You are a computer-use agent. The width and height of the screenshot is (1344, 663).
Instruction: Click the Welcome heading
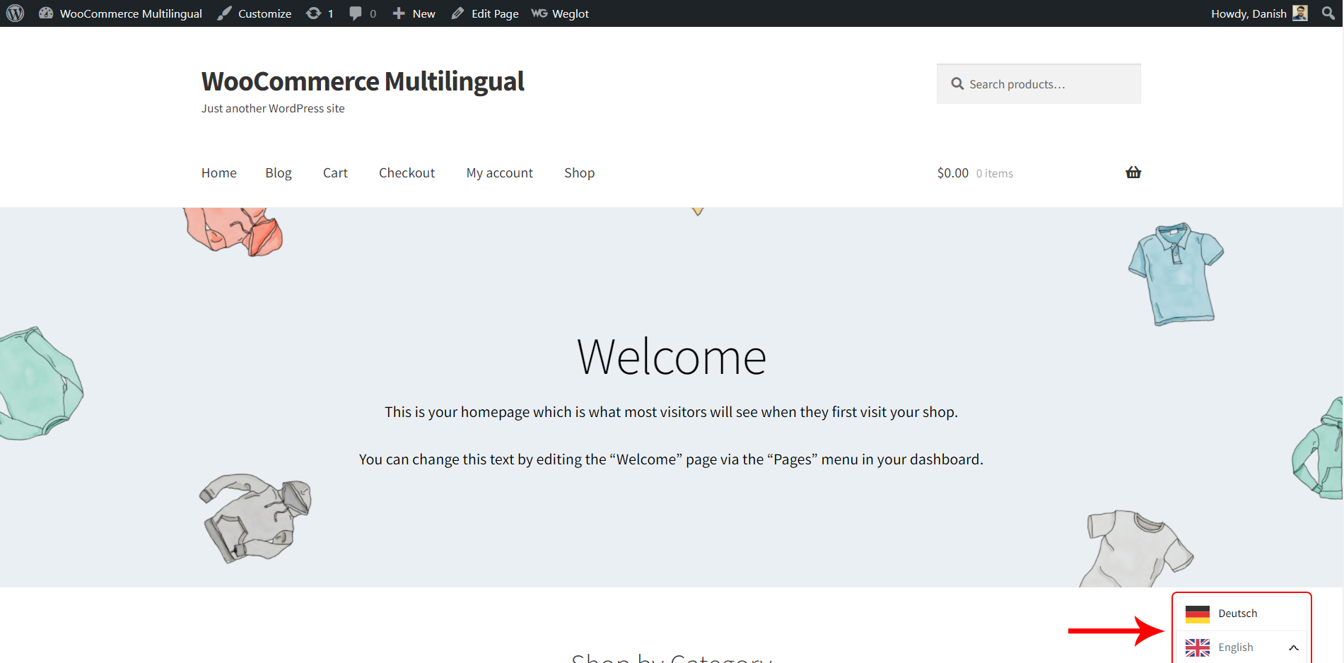point(672,357)
